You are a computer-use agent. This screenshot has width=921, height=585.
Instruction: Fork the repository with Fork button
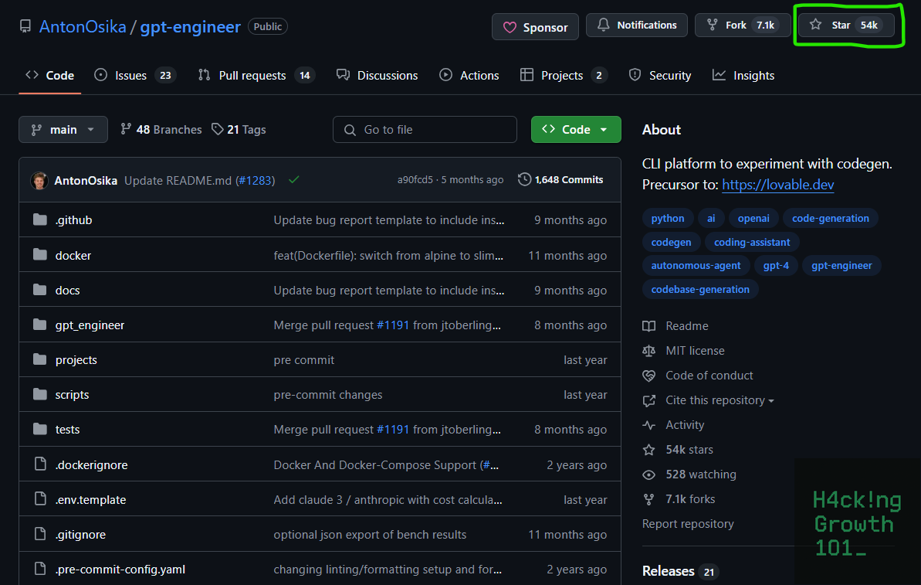click(x=743, y=26)
